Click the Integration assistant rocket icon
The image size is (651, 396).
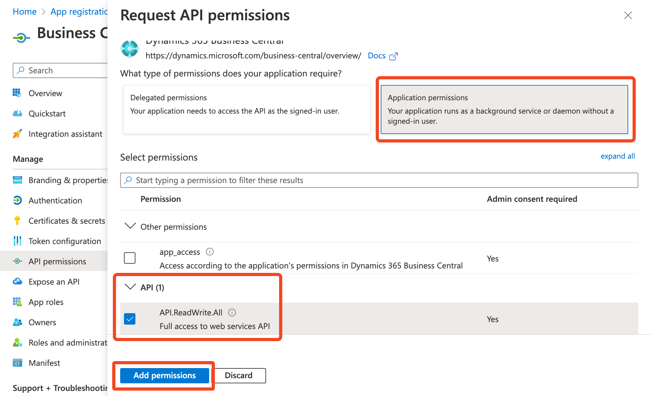(17, 134)
